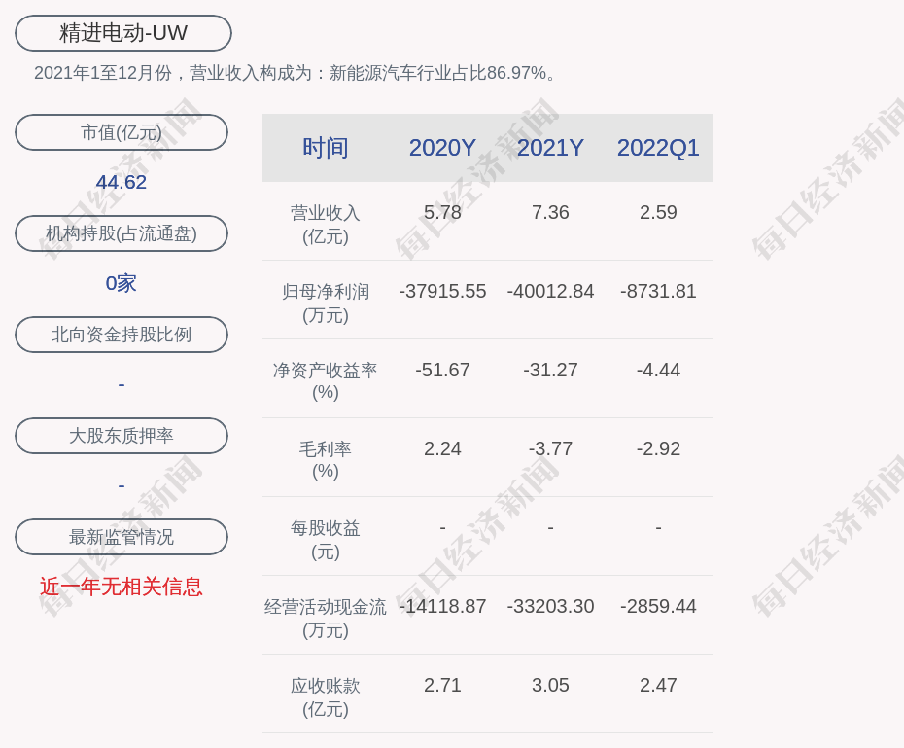
Task: Click receivables value 2.47
Action: [658, 685]
